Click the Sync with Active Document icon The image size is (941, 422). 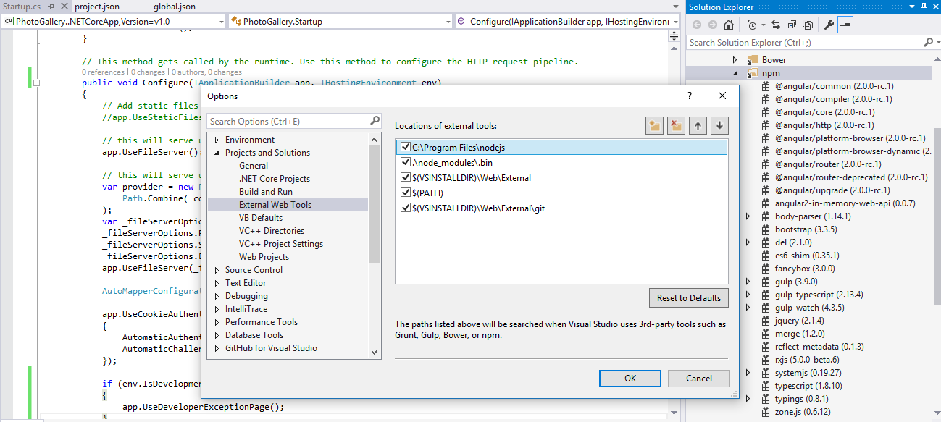tap(775, 25)
